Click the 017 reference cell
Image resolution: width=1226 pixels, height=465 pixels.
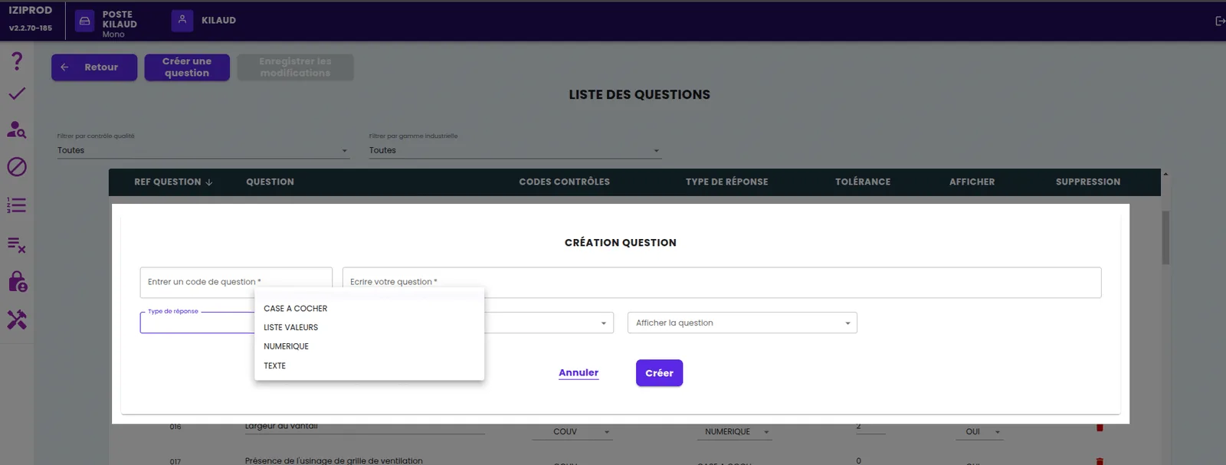[175, 461]
